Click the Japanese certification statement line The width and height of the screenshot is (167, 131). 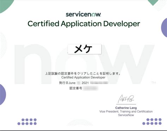[83, 74]
